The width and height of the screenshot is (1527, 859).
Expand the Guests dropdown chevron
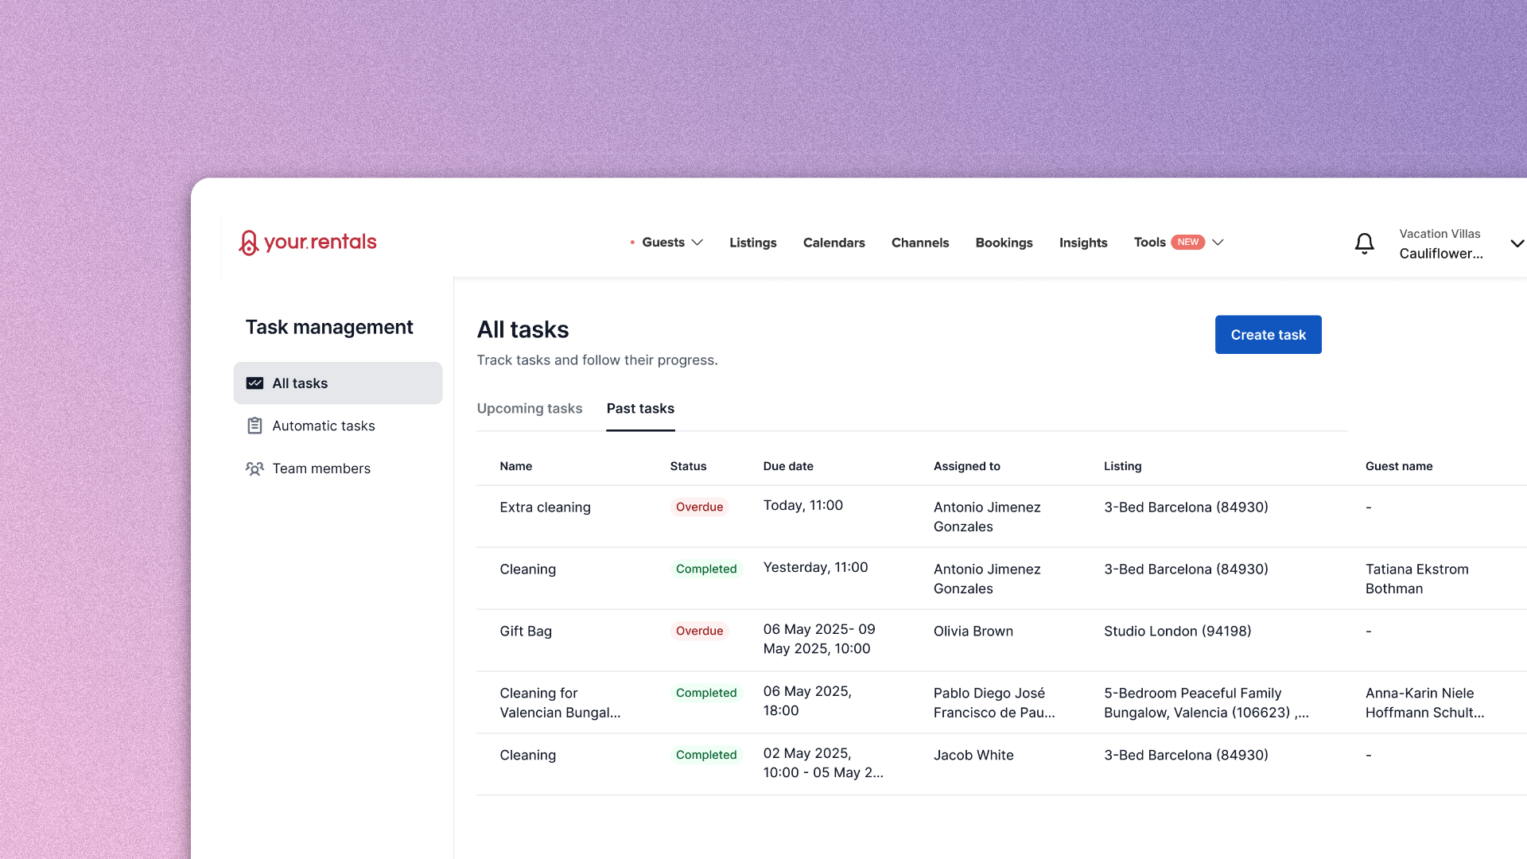697,243
